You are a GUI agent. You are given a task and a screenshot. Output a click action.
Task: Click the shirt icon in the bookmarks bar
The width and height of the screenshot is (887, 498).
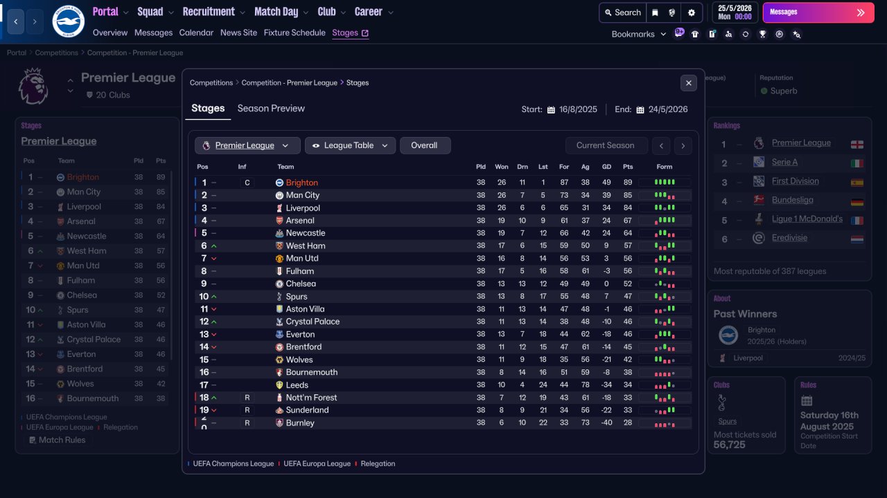[695, 34]
